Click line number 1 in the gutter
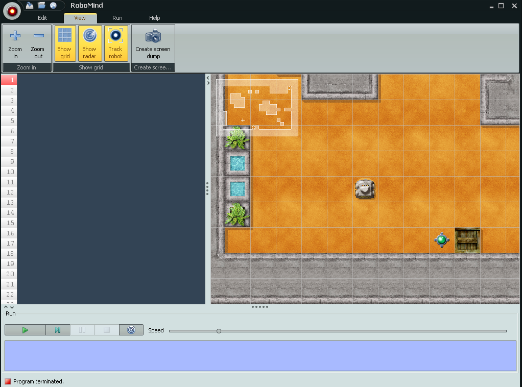The image size is (522, 387). coord(9,80)
